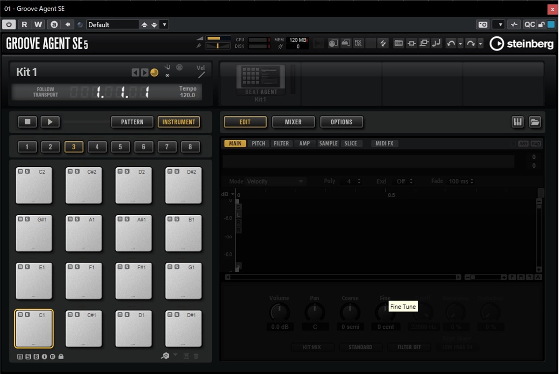
Task: Solo the D2 pad
Action: [127, 171]
